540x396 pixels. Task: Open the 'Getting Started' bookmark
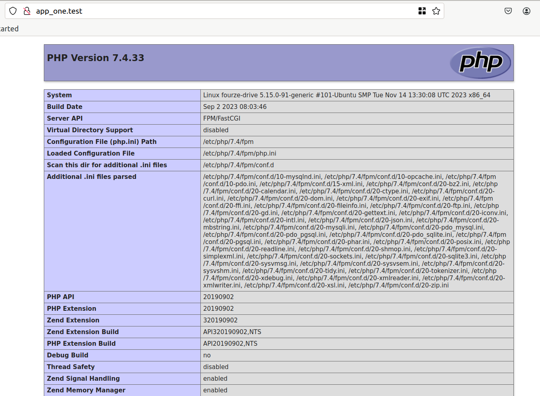tap(9, 29)
